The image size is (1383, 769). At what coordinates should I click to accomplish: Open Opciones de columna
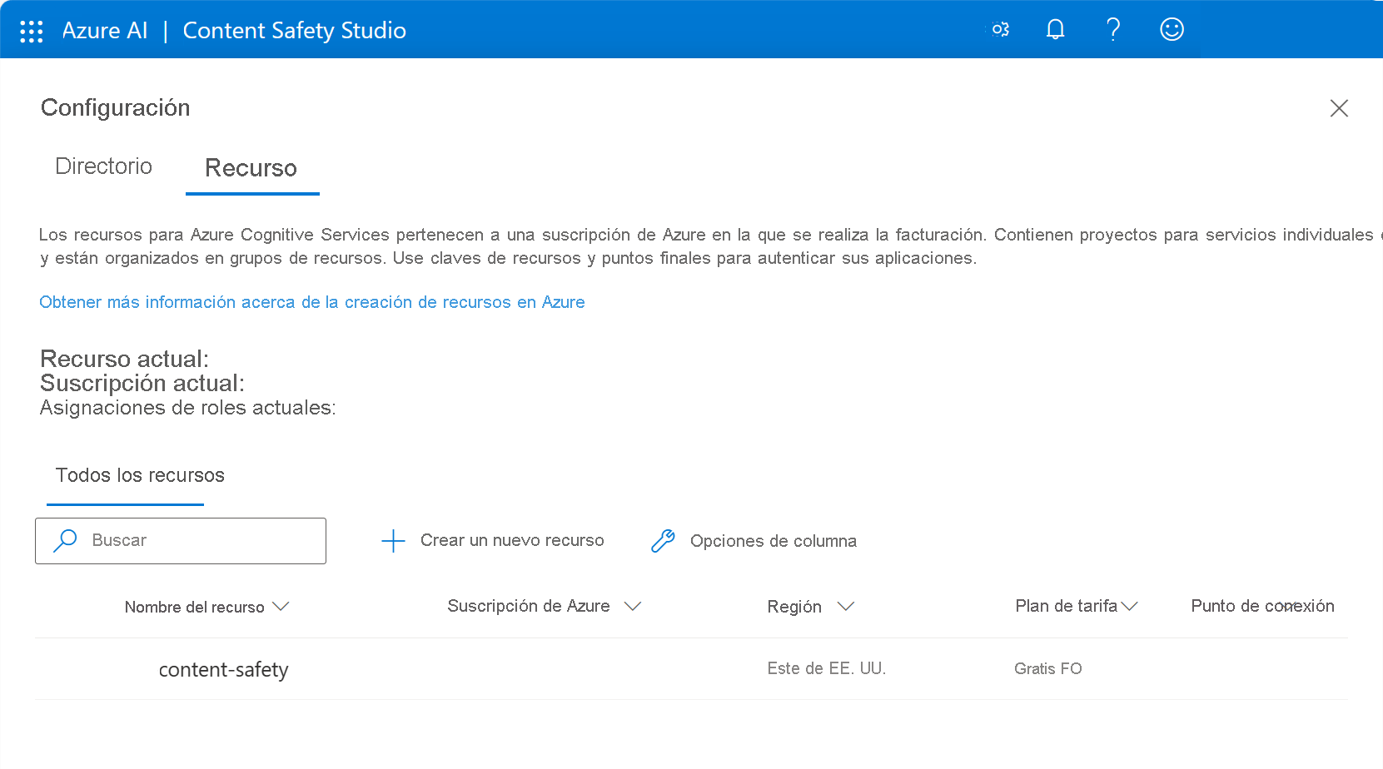coord(774,541)
